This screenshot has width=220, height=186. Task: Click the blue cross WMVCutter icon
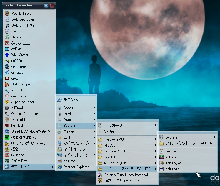[x=7, y=55]
